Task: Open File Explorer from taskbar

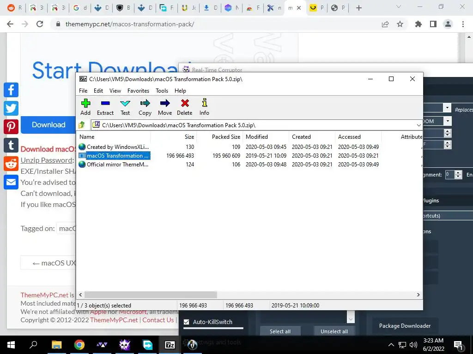Action: [x=56, y=345]
